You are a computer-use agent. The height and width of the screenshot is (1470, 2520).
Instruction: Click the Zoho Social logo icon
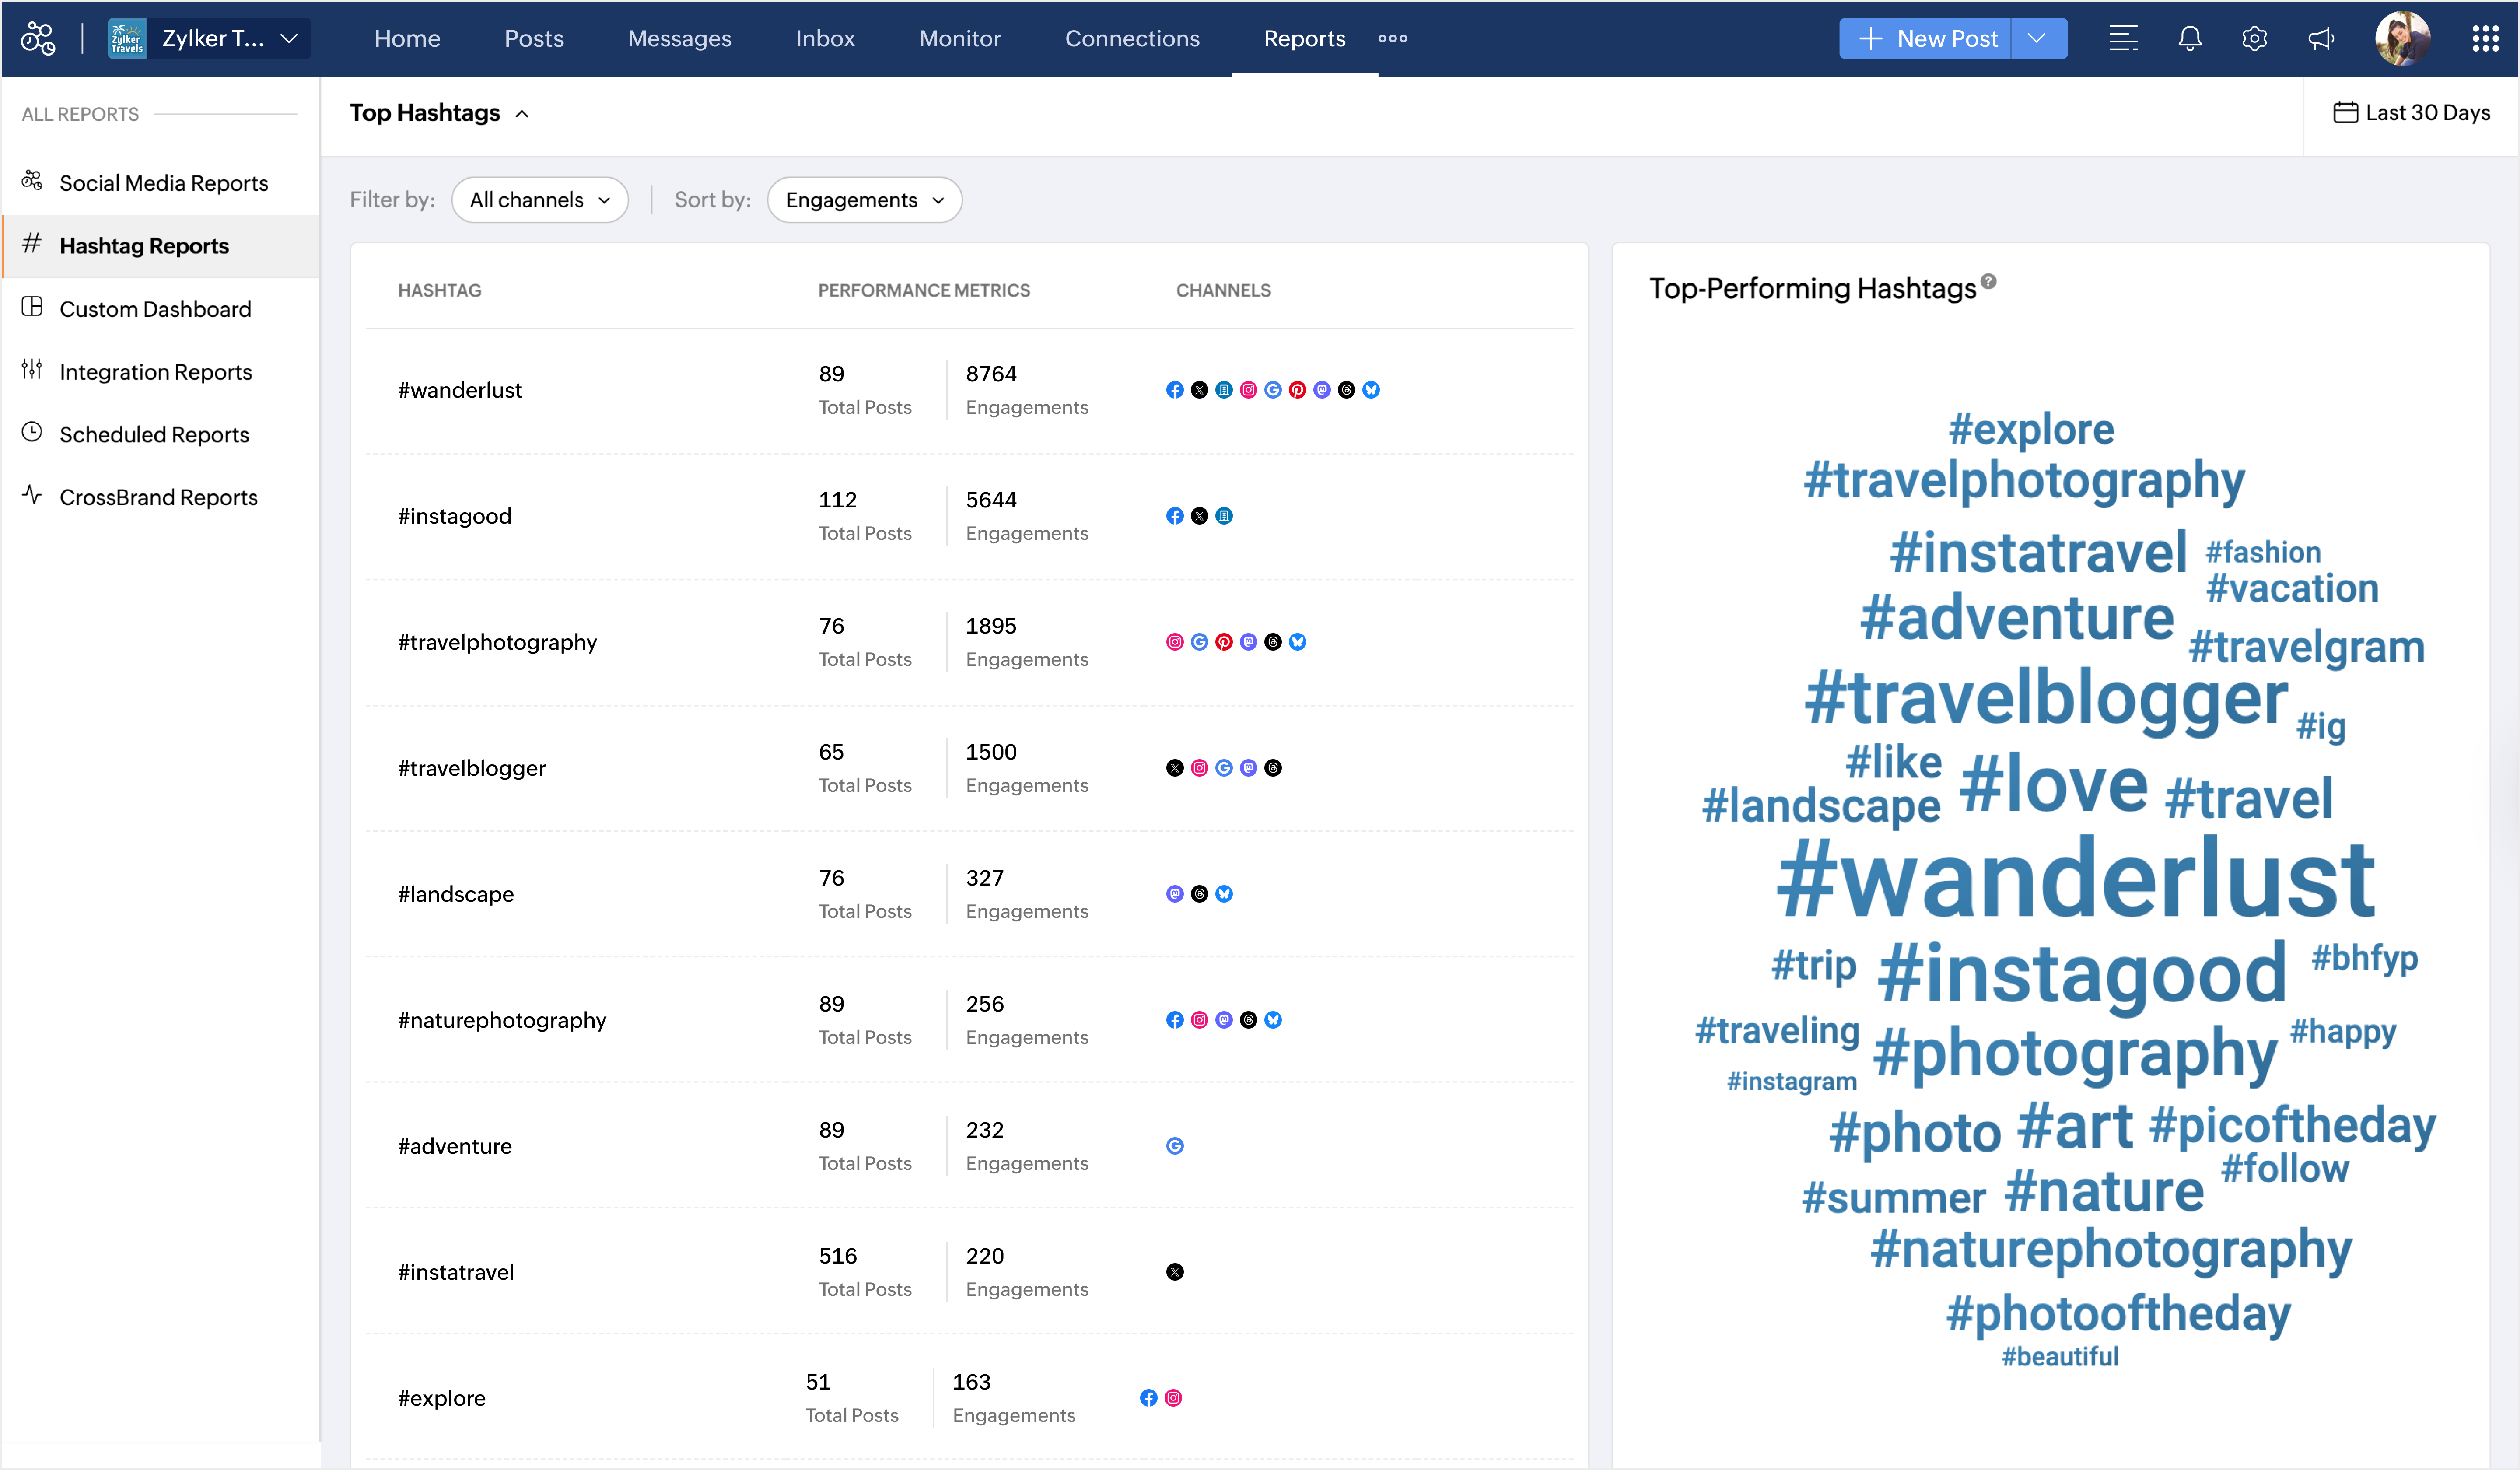(x=38, y=39)
